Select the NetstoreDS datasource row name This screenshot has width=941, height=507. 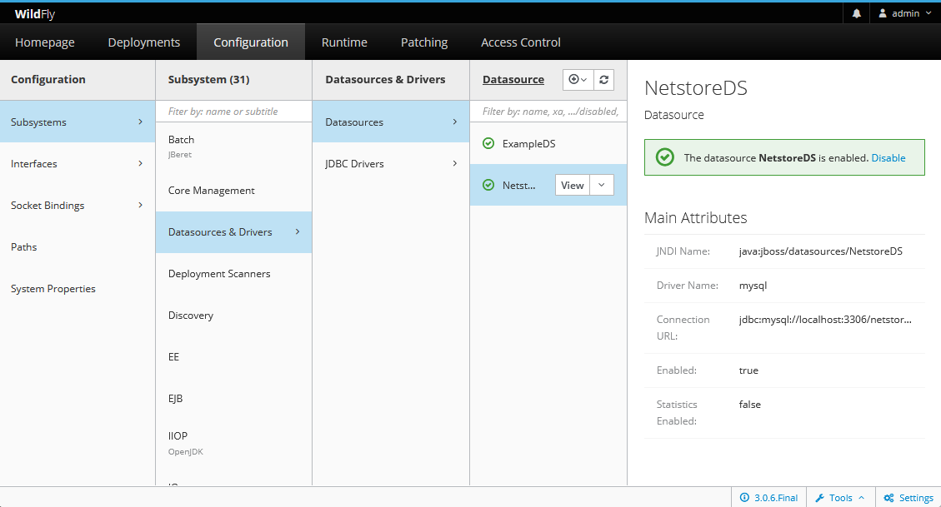(x=518, y=186)
